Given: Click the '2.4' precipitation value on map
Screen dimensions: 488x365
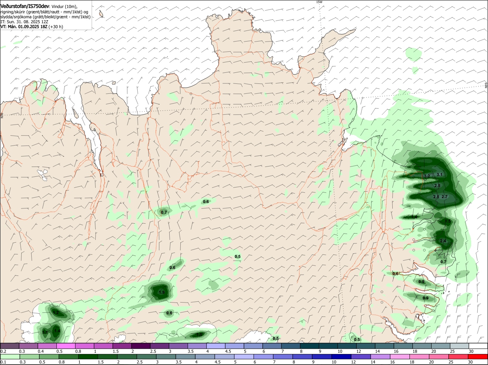Looking at the screenshot, I should 443,241.
